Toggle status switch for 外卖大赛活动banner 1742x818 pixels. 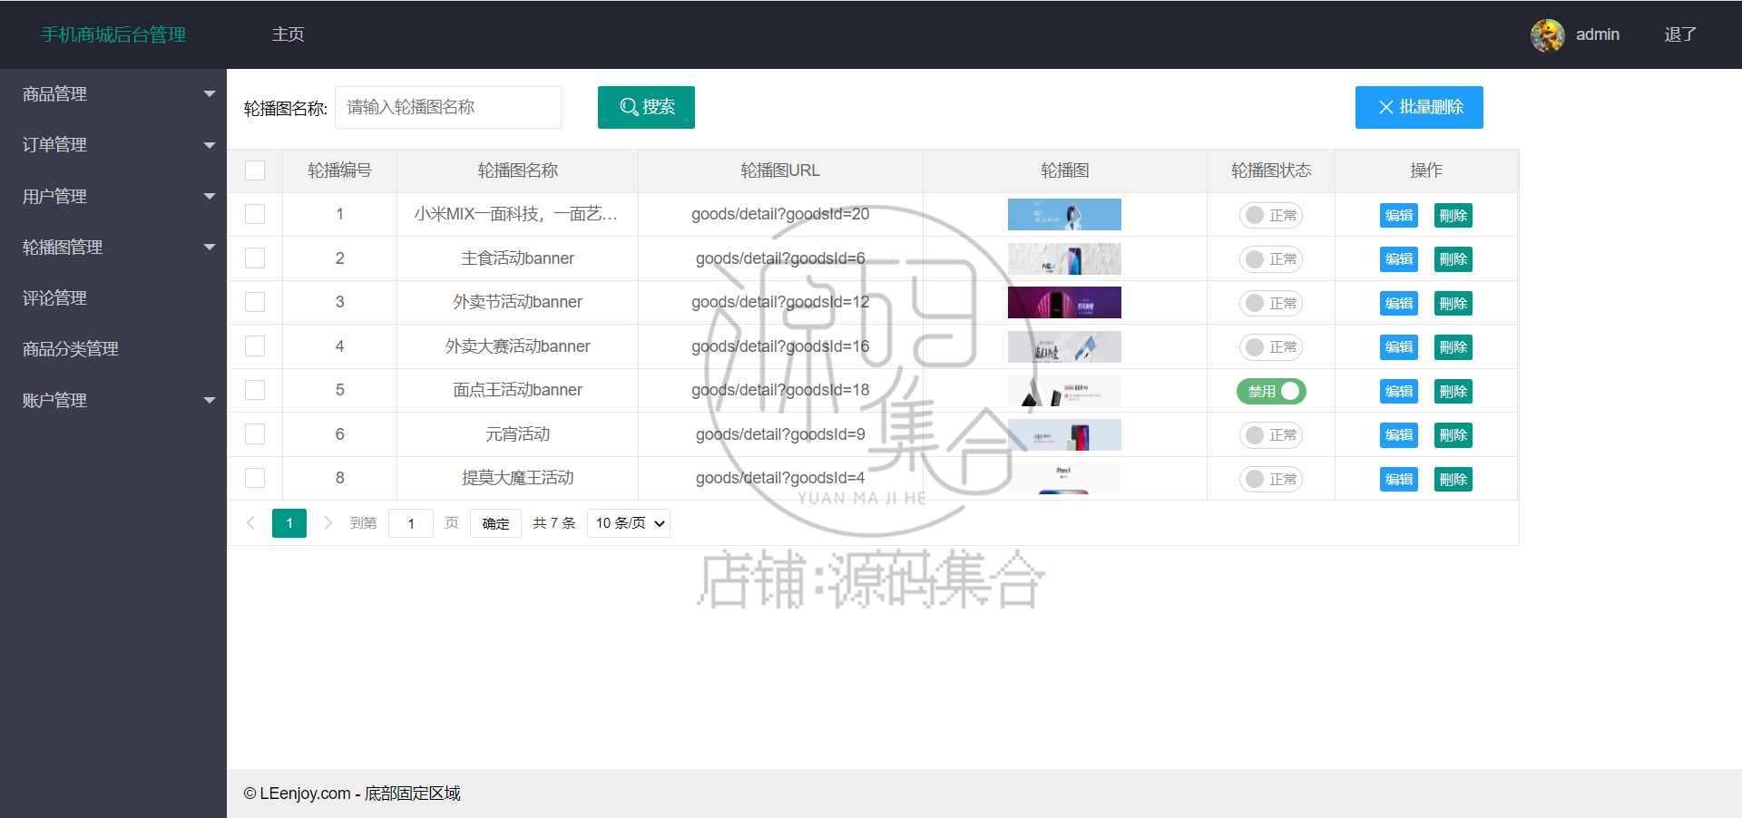pyautogui.click(x=1271, y=347)
